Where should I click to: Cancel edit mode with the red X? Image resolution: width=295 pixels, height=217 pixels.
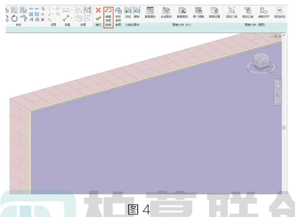tap(98, 10)
